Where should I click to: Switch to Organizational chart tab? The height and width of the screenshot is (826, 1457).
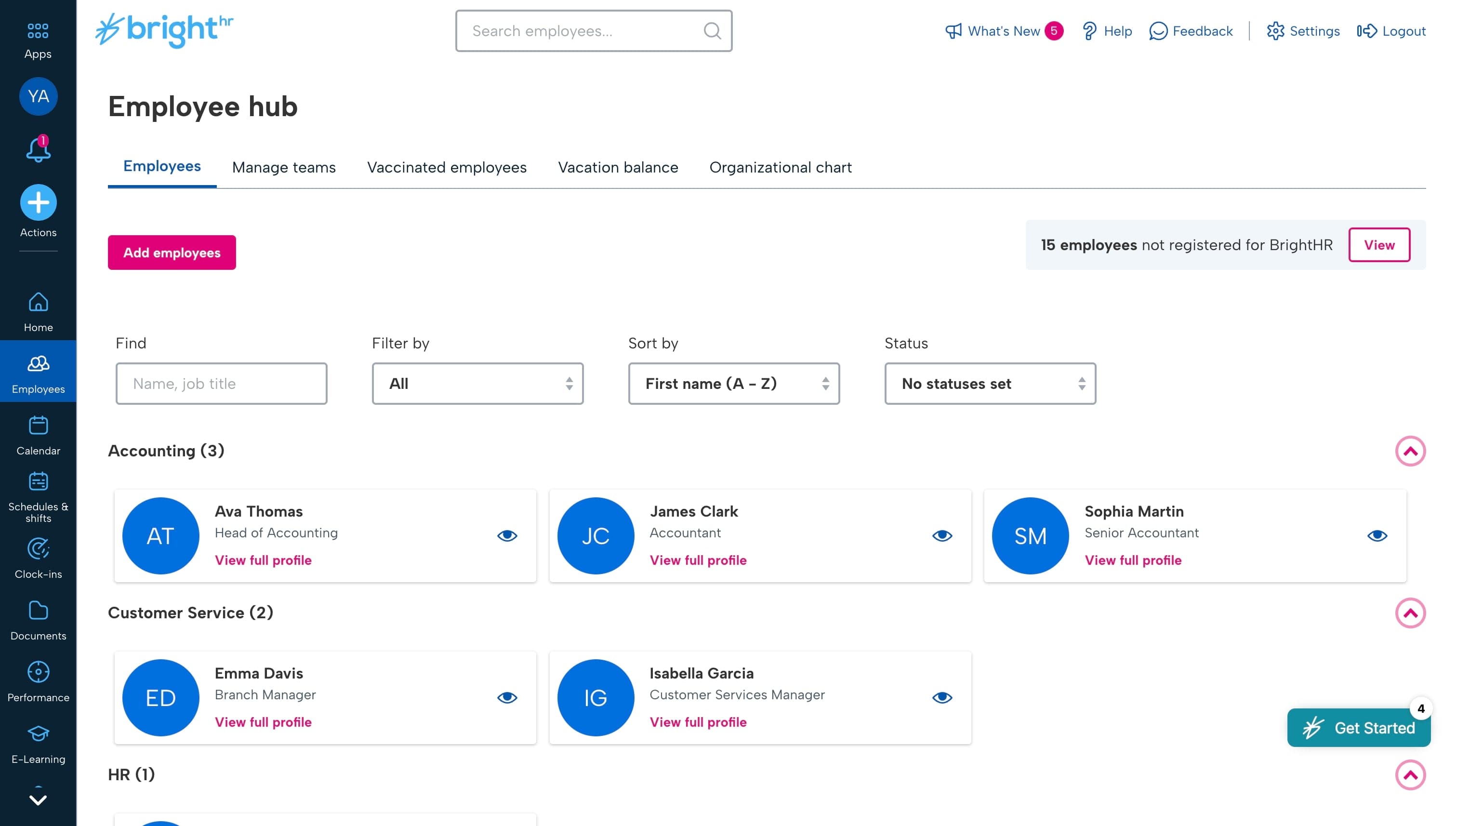coord(781,167)
